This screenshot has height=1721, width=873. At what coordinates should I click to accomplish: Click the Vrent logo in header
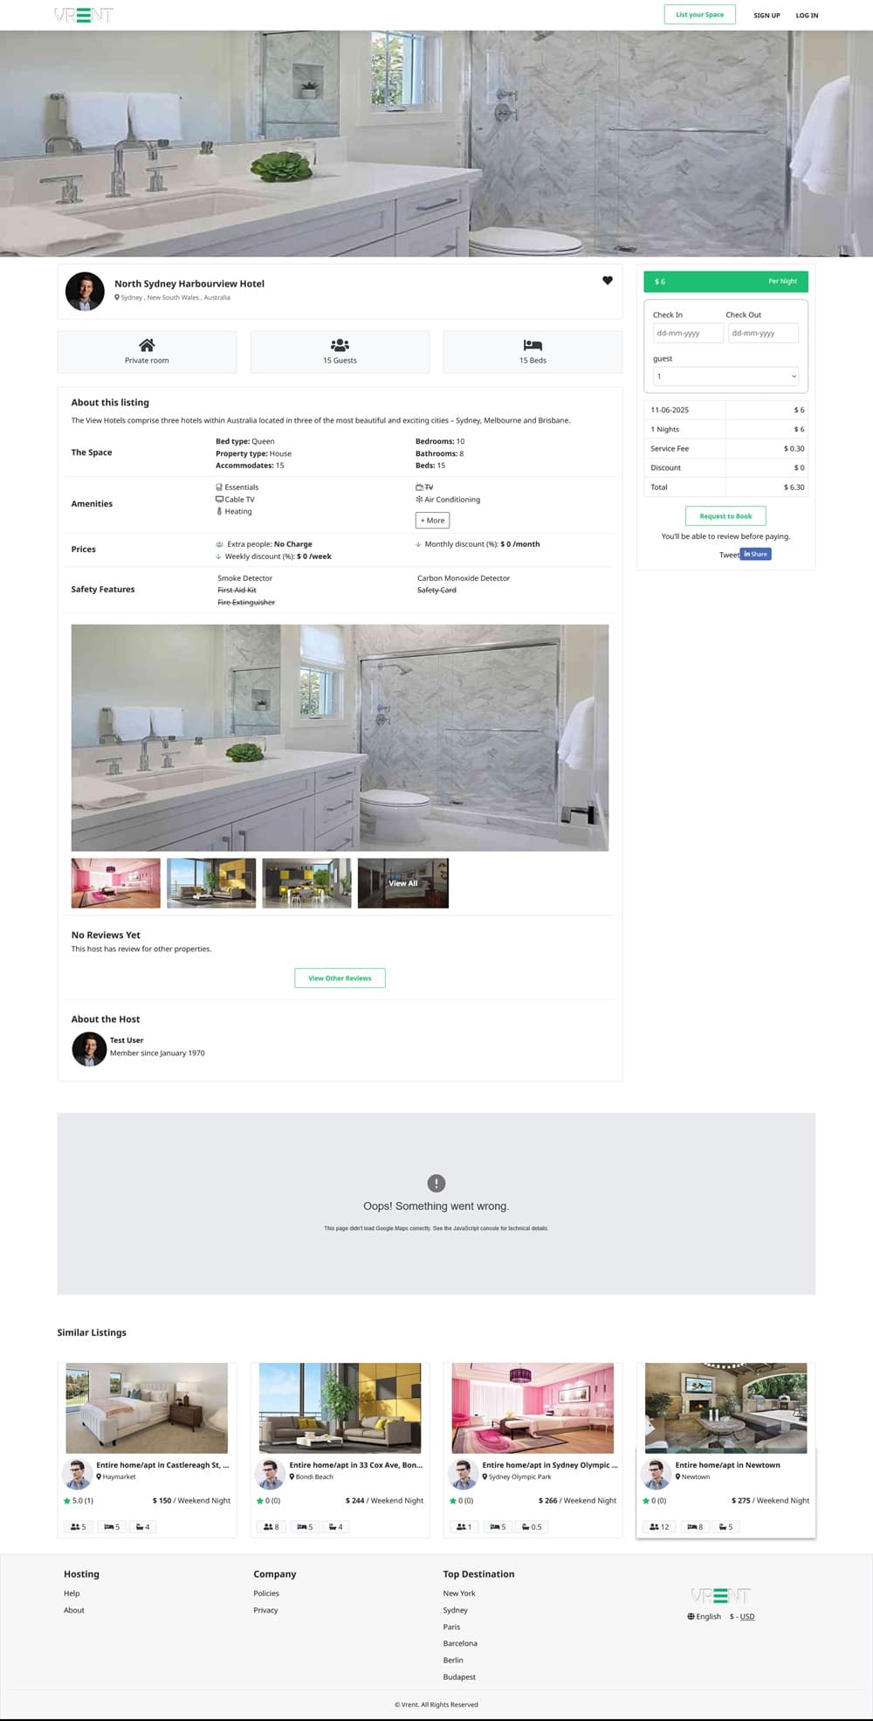coord(84,15)
